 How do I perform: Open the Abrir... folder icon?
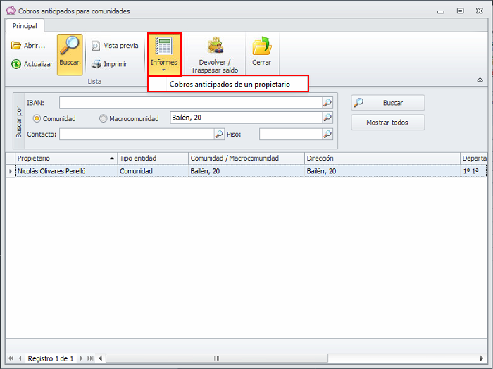[x=15, y=46]
